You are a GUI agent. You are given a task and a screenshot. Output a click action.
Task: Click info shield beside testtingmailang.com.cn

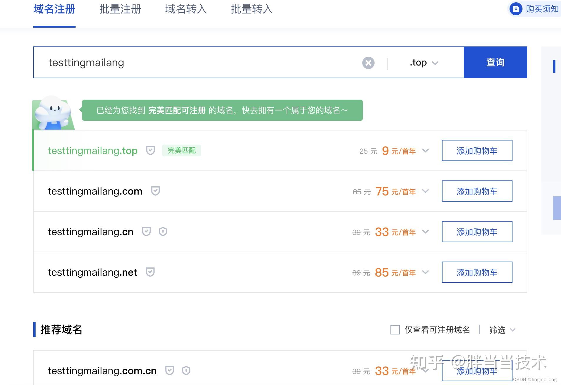pyautogui.click(x=186, y=371)
